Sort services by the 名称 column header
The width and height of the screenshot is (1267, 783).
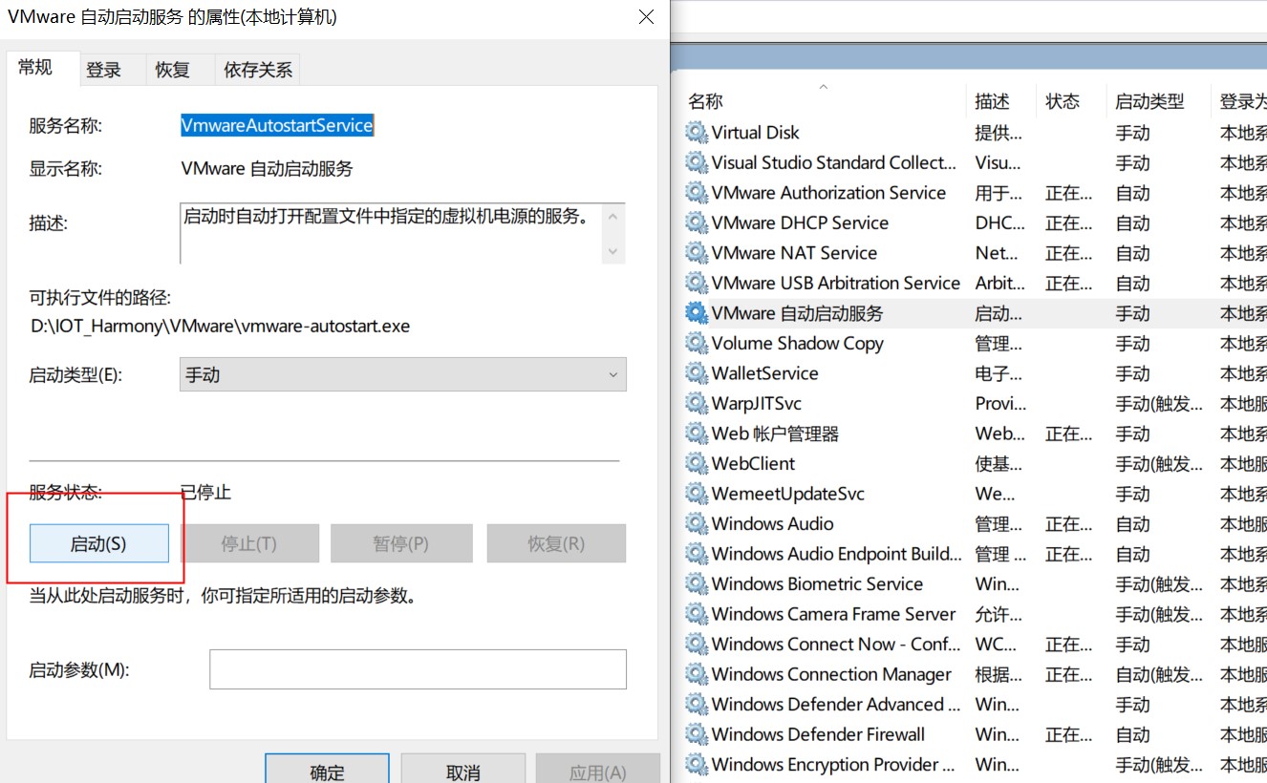[x=705, y=101]
